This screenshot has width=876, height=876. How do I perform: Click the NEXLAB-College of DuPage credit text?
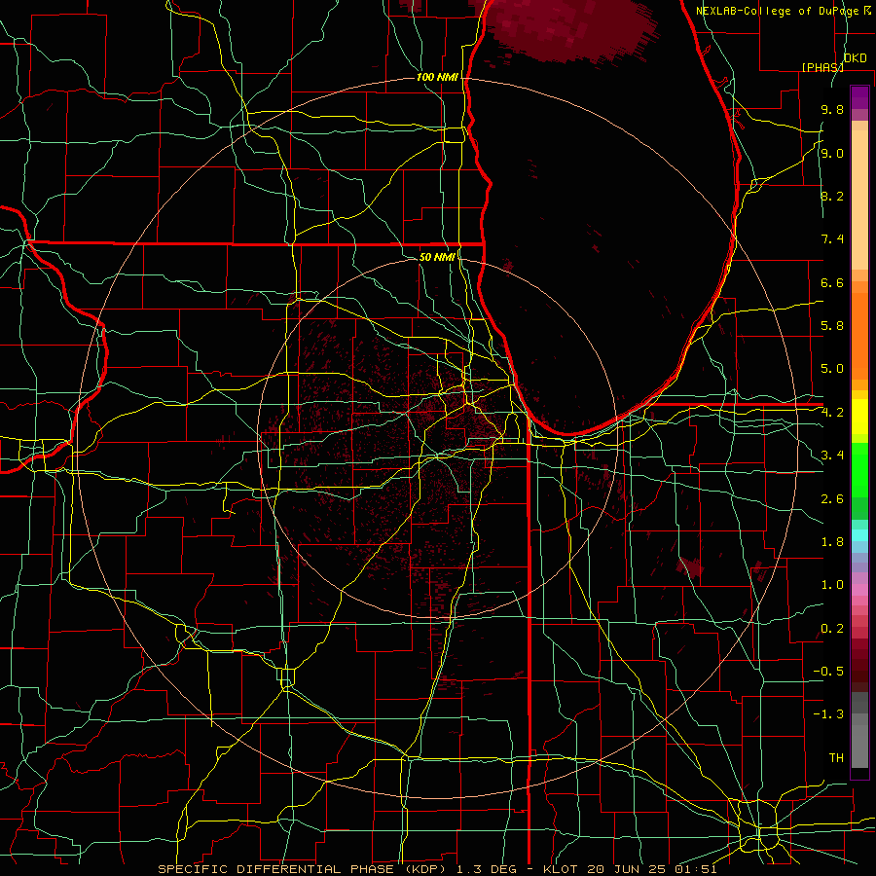pyautogui.click(x=777, y=11)
